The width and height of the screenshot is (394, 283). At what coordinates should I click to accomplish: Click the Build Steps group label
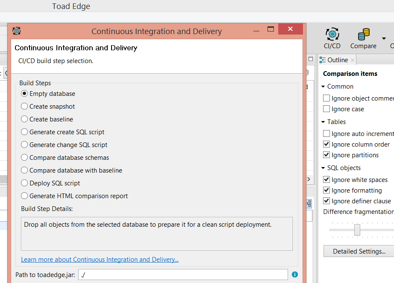[35, 83]
